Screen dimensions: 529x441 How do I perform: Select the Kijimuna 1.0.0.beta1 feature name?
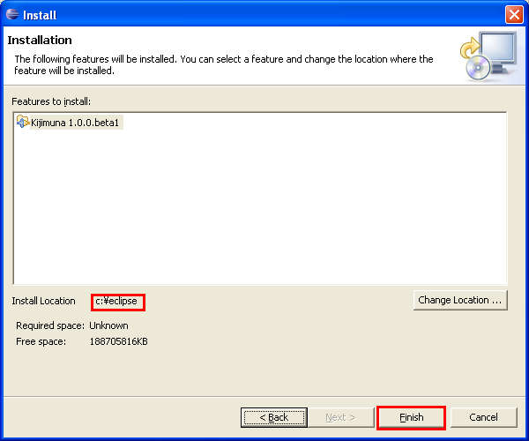75,123
